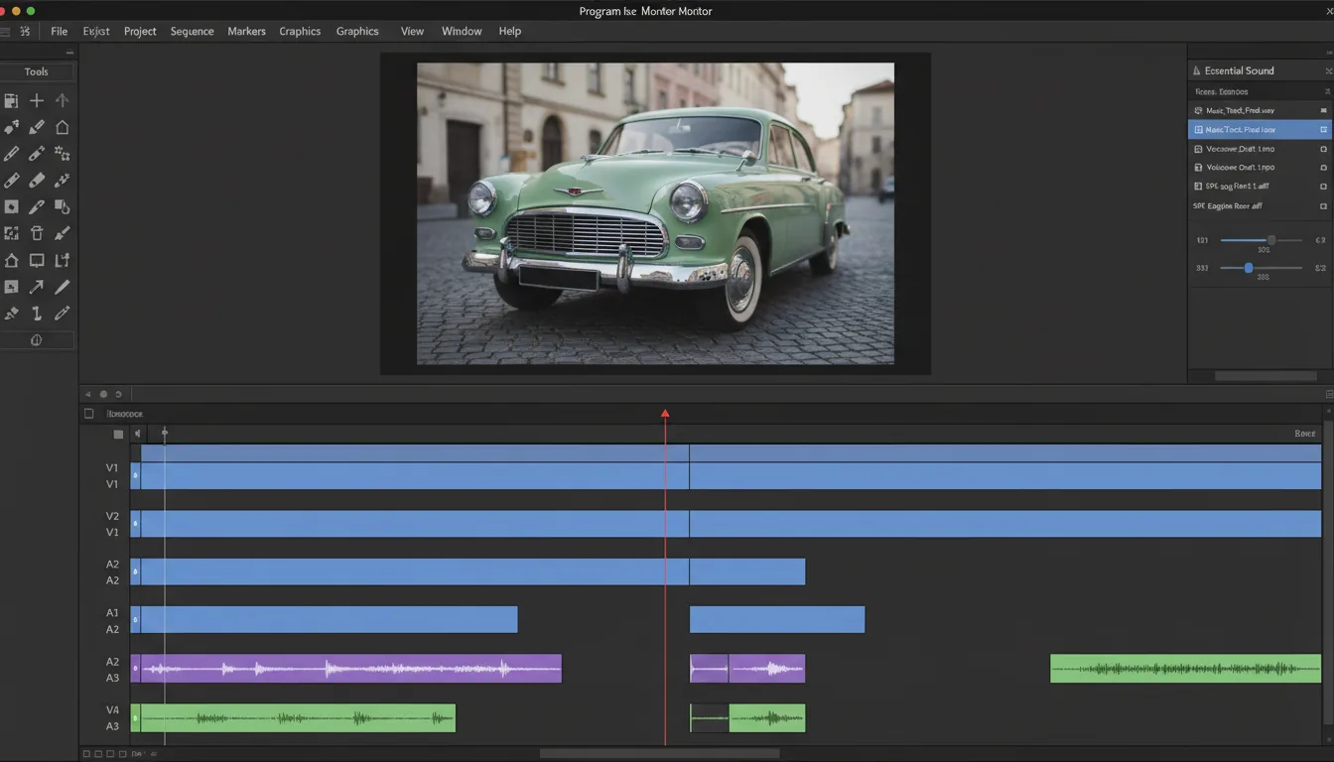
Task: Click the trash delete icon in Tools panel
Action: [x=37, y=232]
